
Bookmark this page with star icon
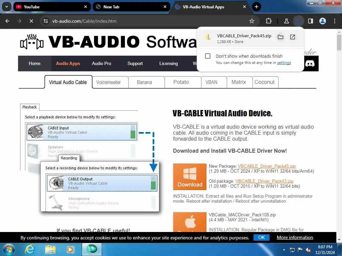coord(252,21)
